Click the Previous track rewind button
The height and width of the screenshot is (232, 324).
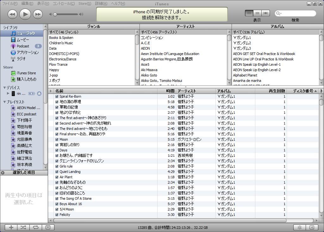click(12, 14)
